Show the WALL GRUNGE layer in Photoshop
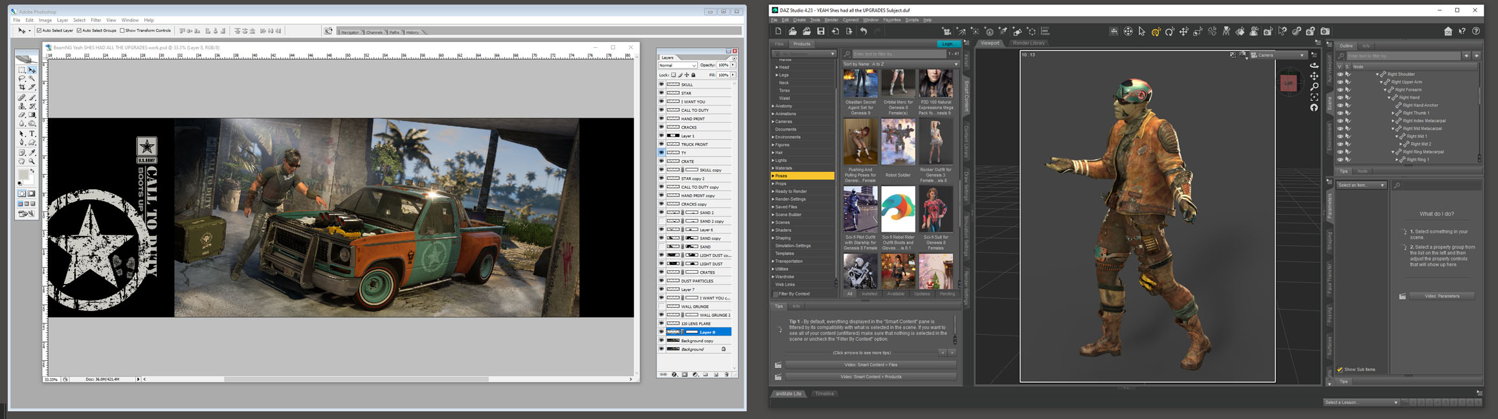Viewport: 1498px width, 419px height. click(x=661, y=306)
